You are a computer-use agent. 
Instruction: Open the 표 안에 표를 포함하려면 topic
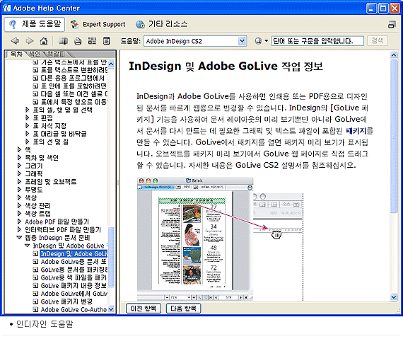[74, 86]
